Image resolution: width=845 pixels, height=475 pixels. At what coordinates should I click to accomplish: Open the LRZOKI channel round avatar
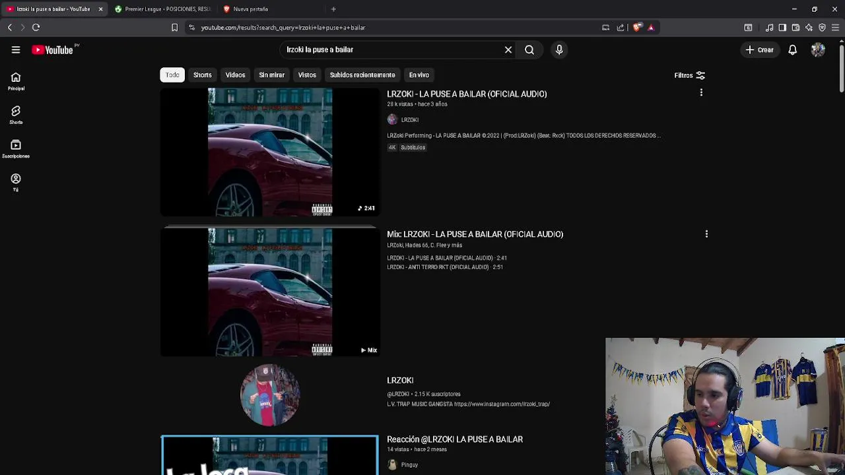pyautogui.click(x=270, y=395)
